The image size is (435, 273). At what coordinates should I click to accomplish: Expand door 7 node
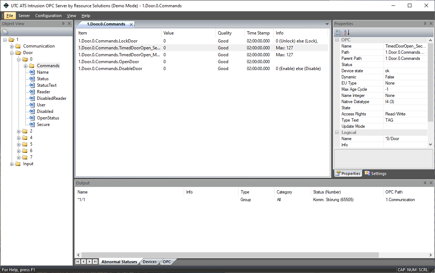click(19, 157)
